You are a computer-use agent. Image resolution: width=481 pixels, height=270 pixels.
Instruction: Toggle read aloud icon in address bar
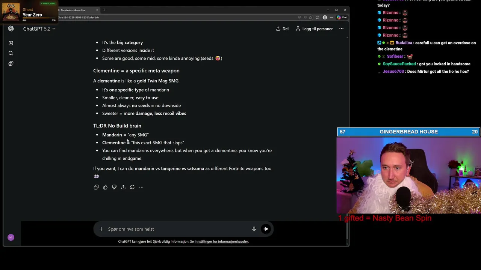[x=305, y=17]
